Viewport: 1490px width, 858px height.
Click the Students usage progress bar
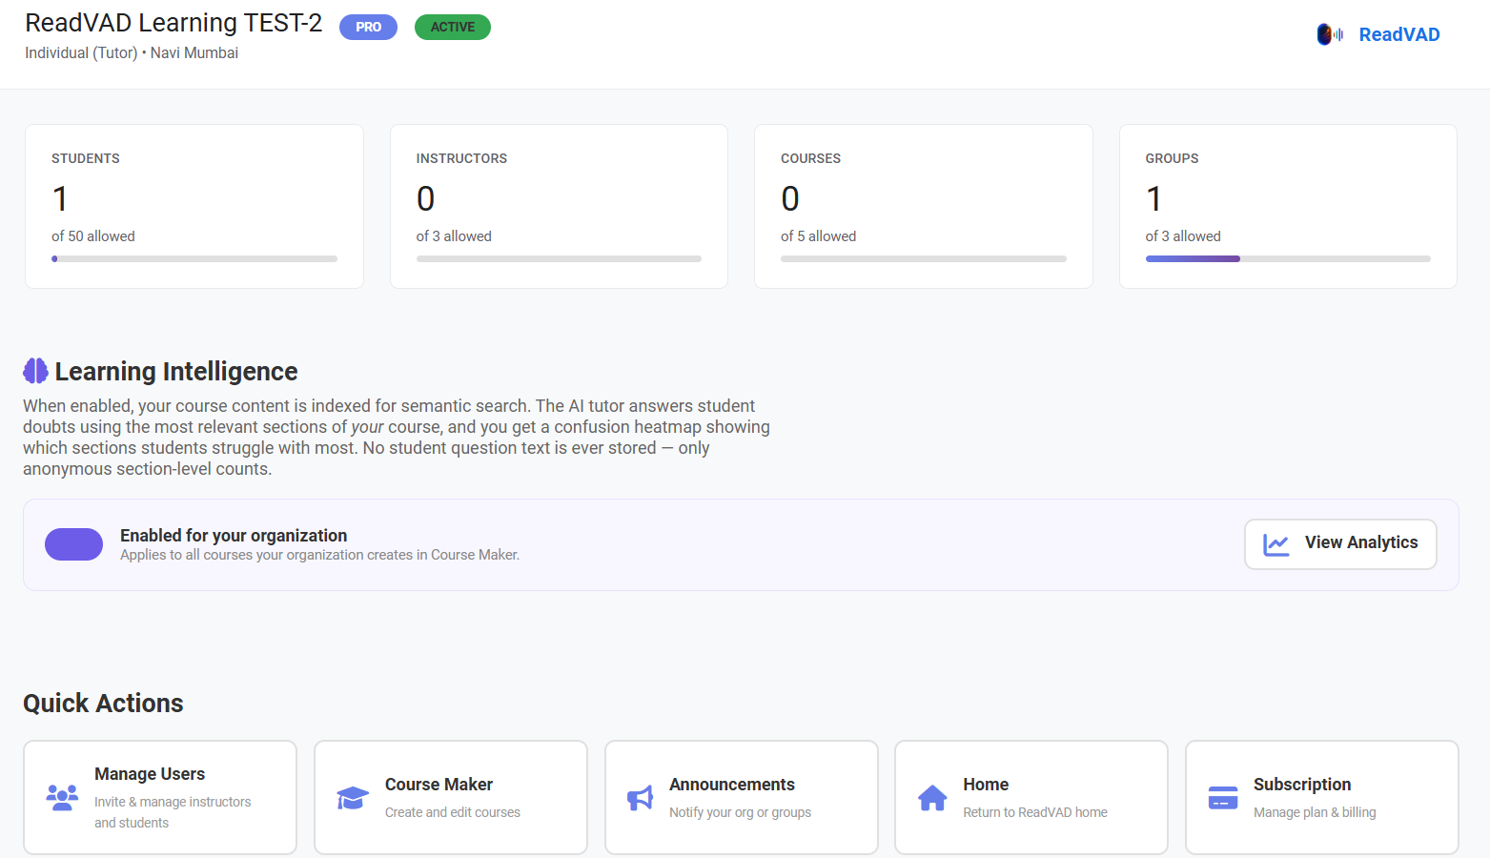coord(194,258)
